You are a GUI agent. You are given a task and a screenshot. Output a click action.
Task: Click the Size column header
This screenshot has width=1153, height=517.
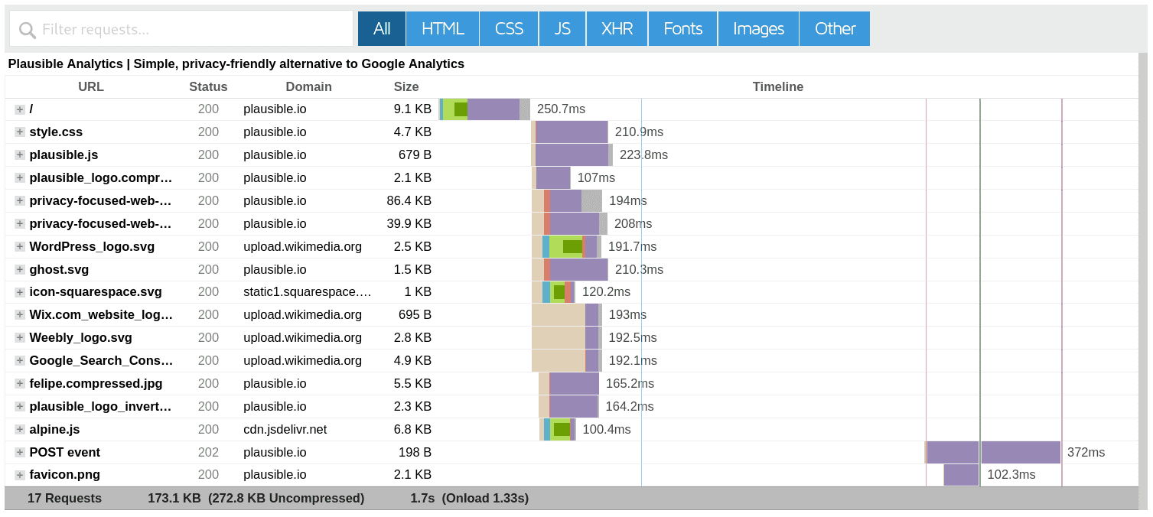[406, 86]
